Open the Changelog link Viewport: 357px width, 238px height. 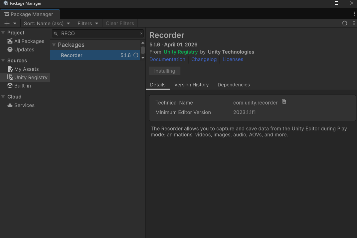(204, 59)
